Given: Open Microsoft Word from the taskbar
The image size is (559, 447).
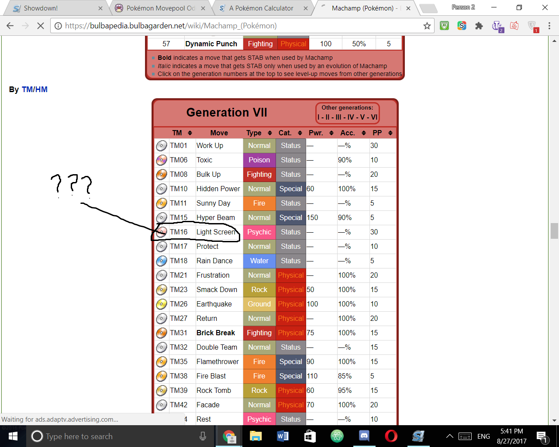Looking at the screenshot, I should coord(283,436).
